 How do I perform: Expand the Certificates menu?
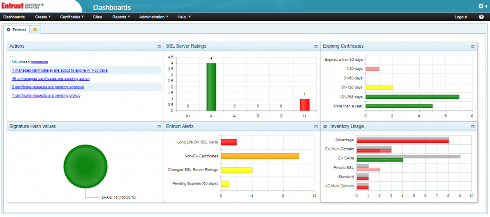[x=71, y=17]
